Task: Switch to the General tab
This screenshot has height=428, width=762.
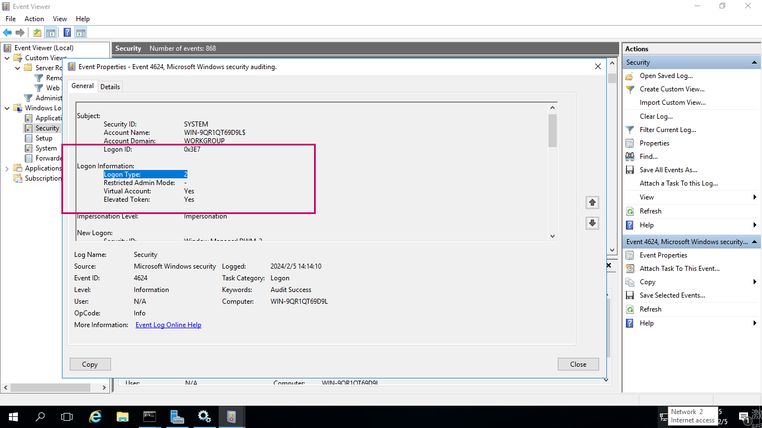Action: click(x=83, y=86)
